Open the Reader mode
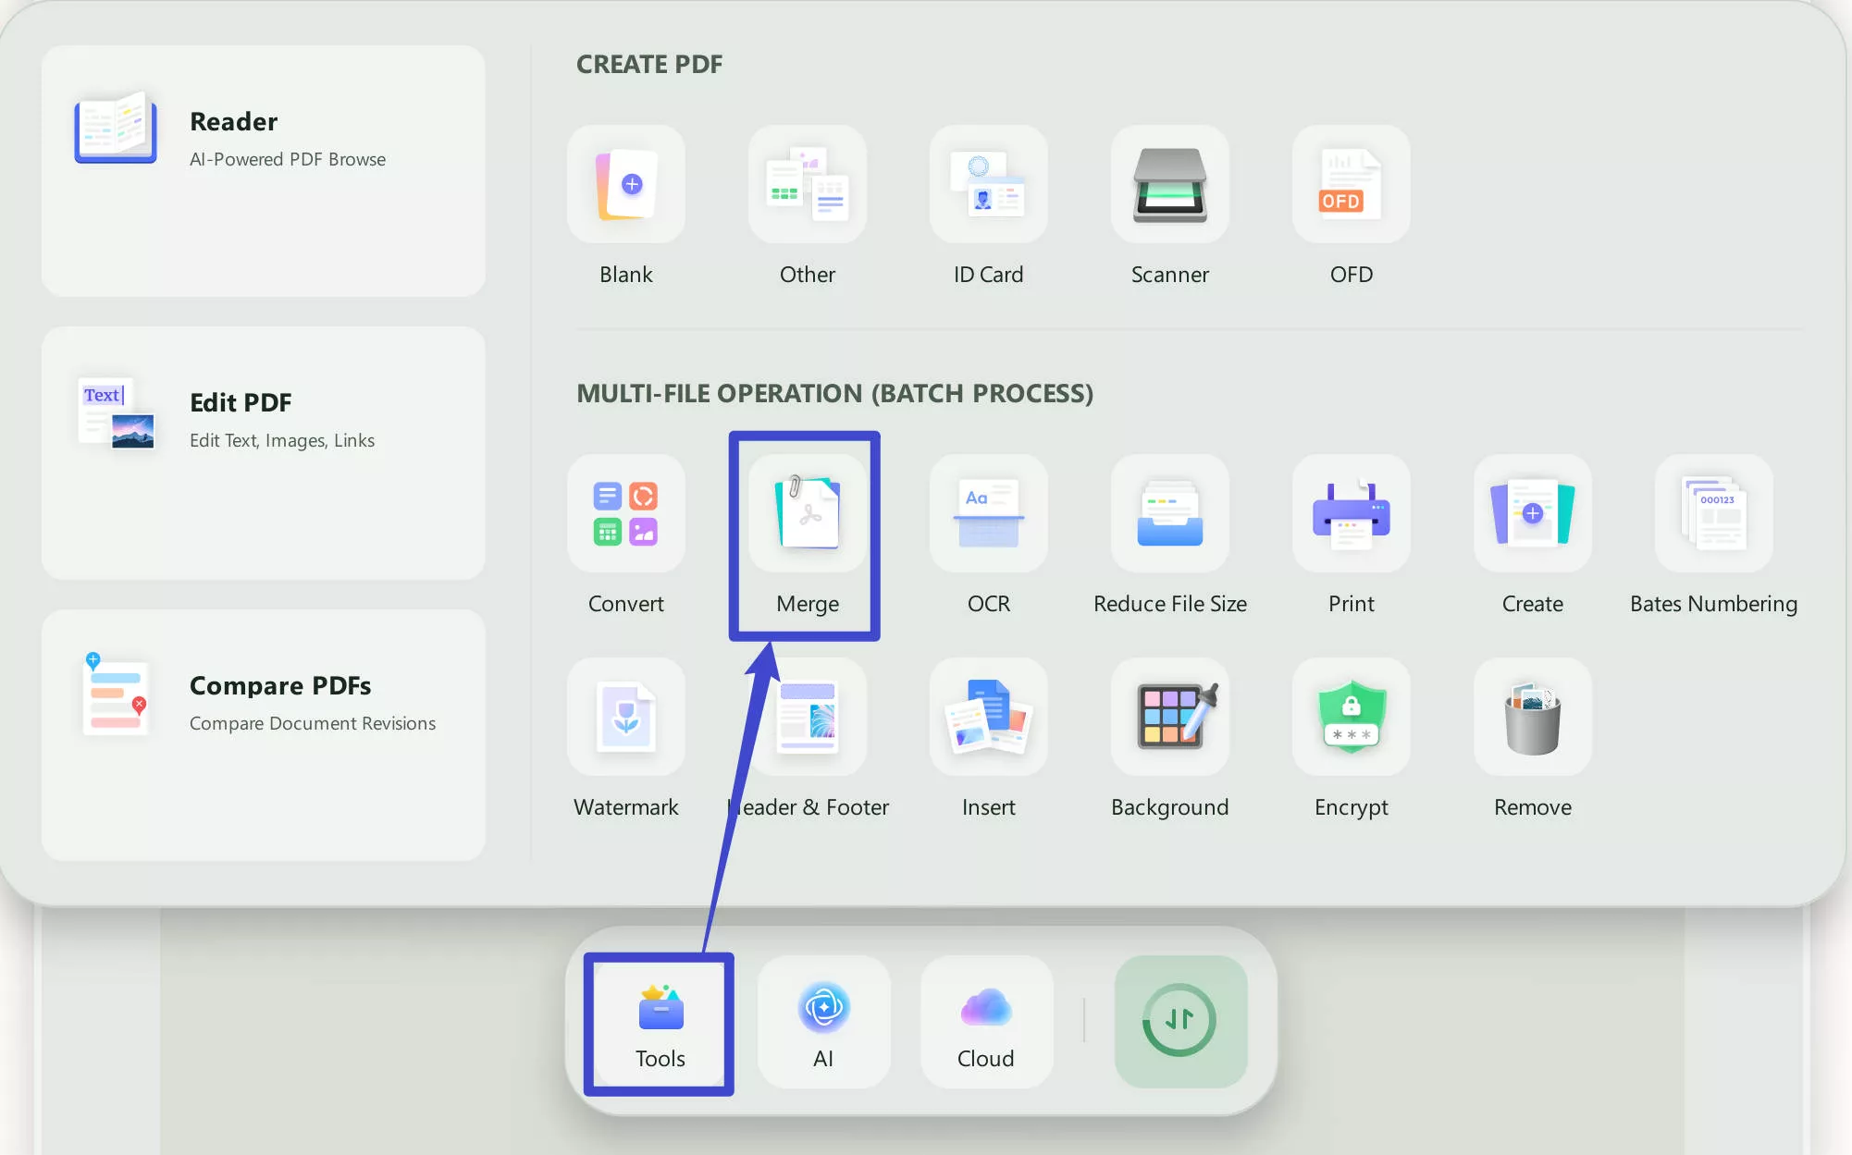The image size is (1852, 1155). (x=263, y=139)
